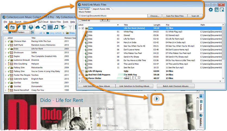Click the greyed-out clear filter funnel icon
The image size is (227, 131).
(x=70, y=27)
